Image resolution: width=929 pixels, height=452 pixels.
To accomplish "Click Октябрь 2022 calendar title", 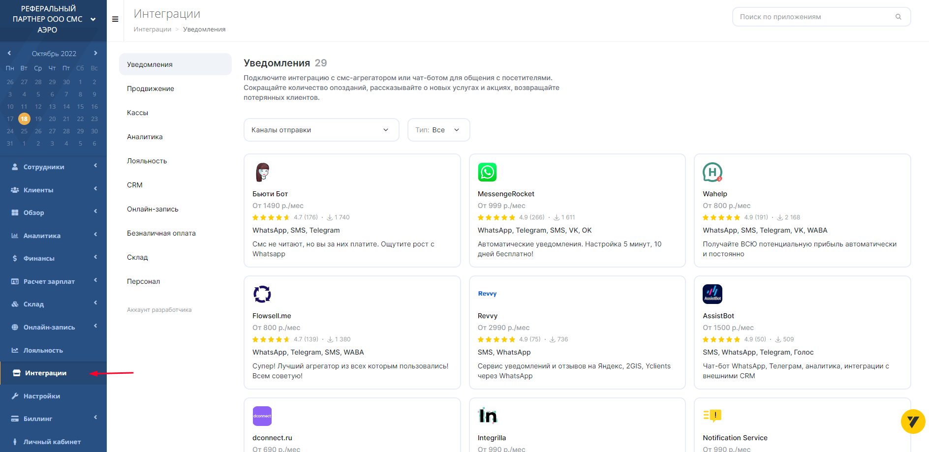I will (54, 54).
